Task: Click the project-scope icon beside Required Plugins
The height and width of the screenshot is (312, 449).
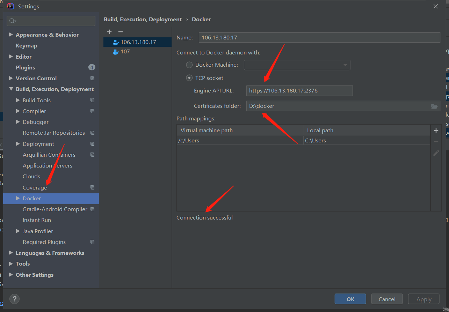Action: 92,242
